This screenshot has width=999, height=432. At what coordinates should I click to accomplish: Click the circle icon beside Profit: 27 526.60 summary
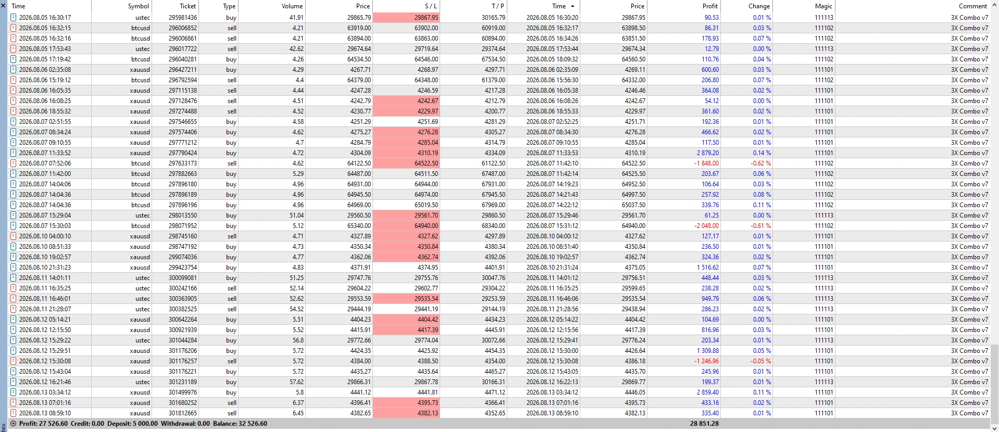click(x=14, y=424)
